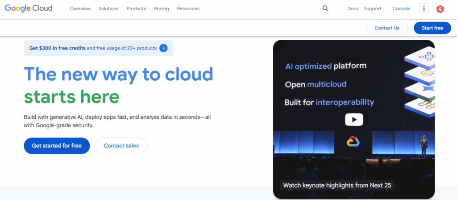Click 'Open multicloud' text in video
The height and width of the screenshot is (200, 457).
[316, 84]
